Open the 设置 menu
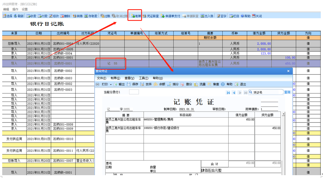323x178 pixels. [x=25, y=9]
